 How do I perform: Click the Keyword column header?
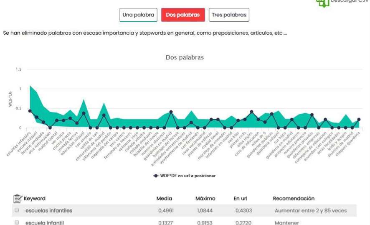click(x=34, y=199)
